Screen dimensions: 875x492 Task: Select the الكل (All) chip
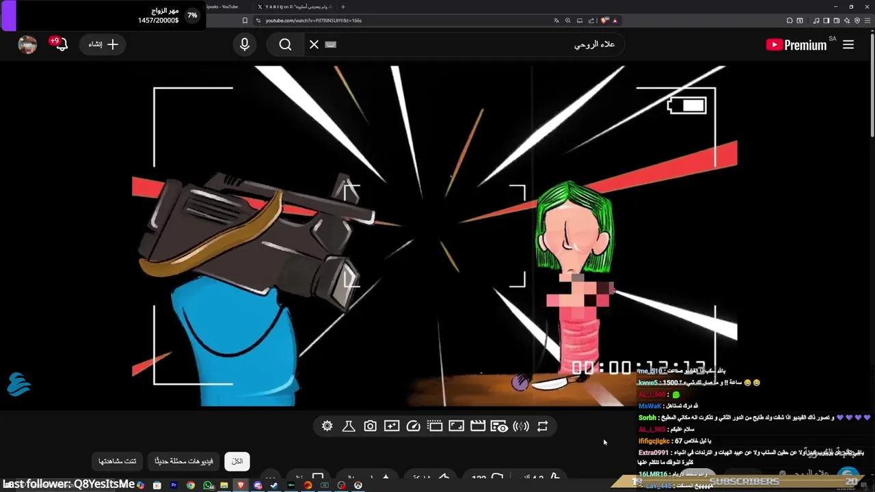(x=237, y=461)
